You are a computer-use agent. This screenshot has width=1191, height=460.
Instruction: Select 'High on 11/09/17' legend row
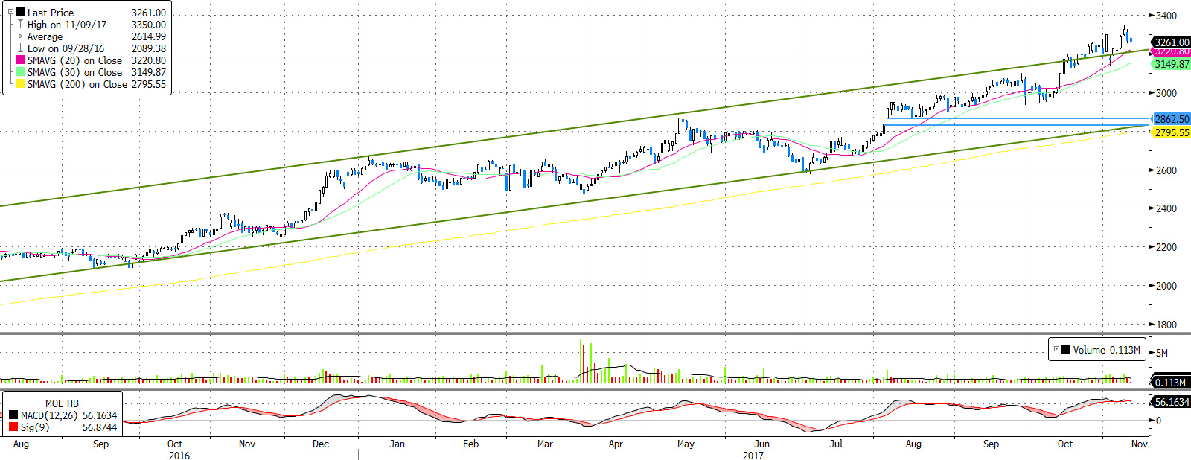click(67, 25)
